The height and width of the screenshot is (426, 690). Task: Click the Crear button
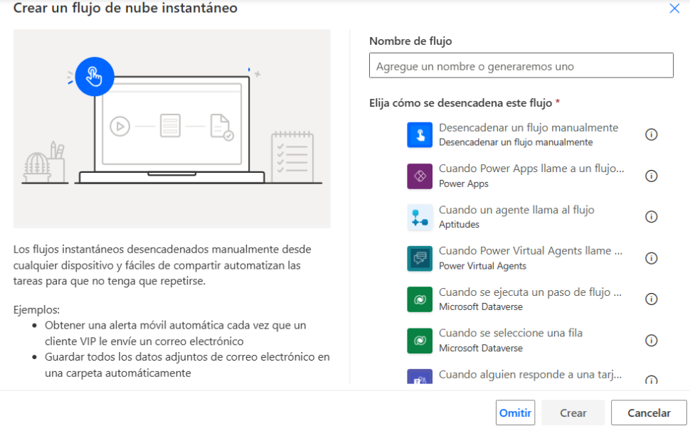pyautogui.click(x=573, y=412)
